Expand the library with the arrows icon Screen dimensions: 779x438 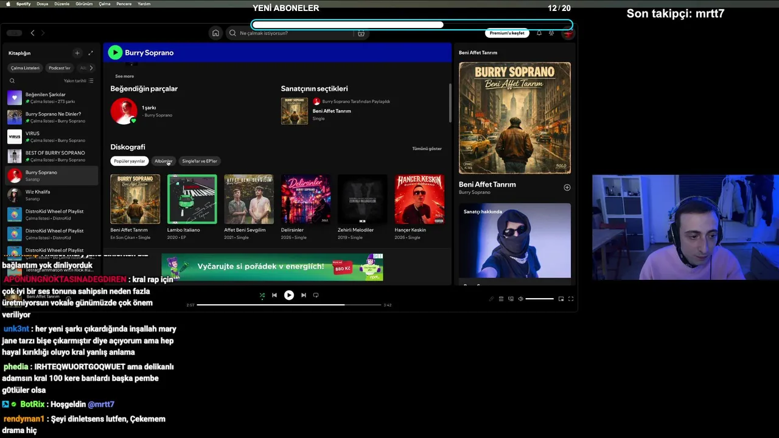(x=91, y=53)
